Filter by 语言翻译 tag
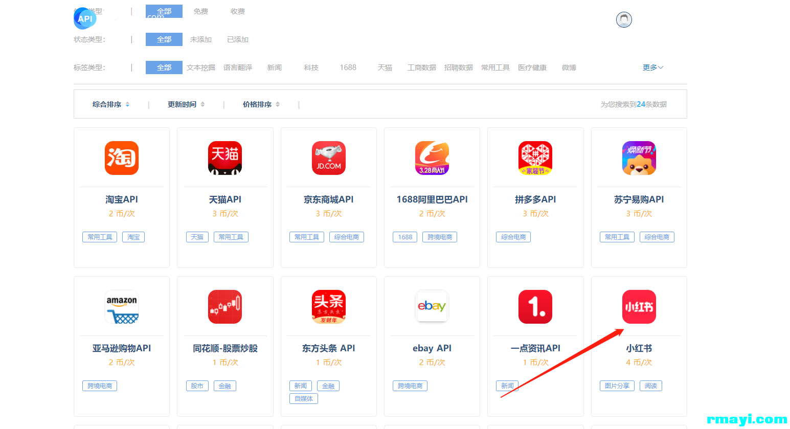 [x=238, y=67]
